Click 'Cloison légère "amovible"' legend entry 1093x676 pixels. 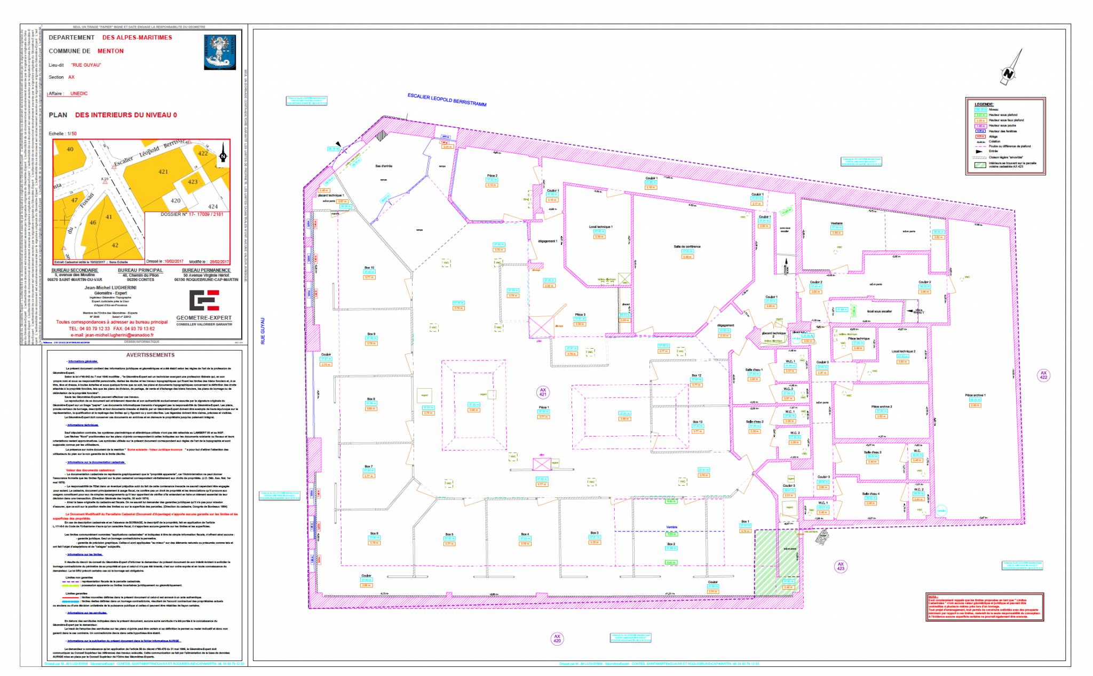1006,157
